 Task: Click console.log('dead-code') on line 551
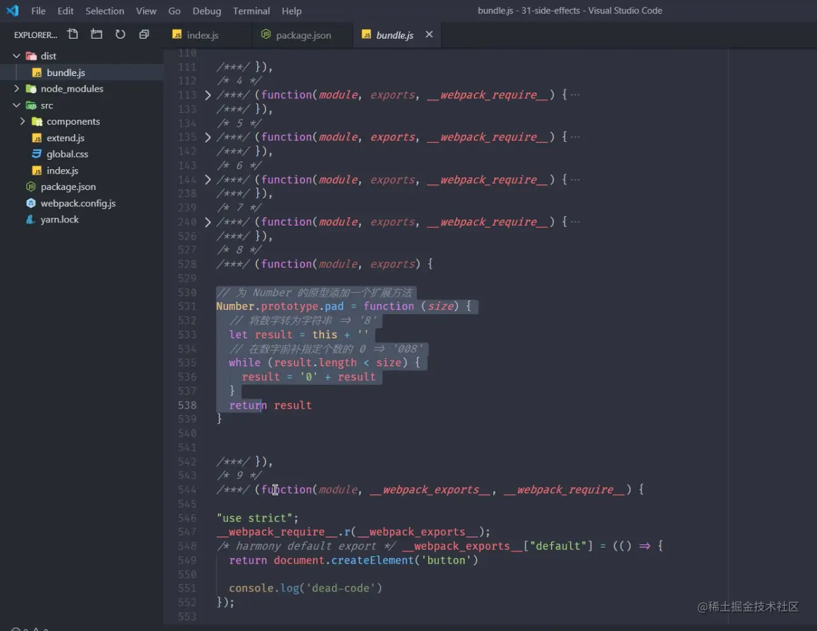[305, 589]
